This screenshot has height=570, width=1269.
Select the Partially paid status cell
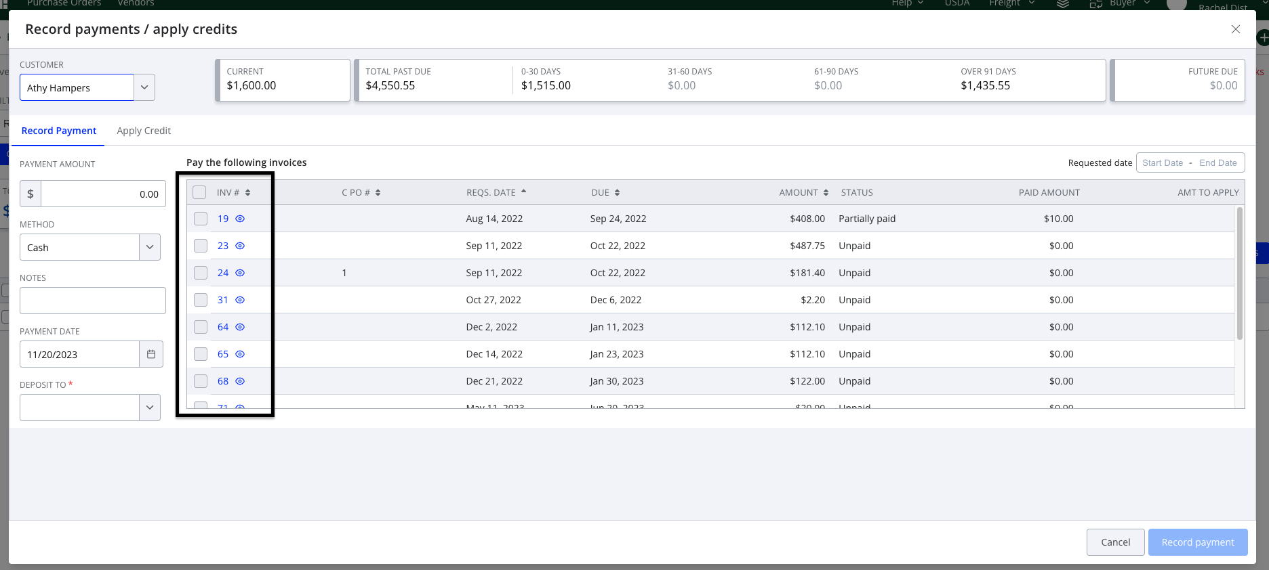(x=867, y=219)
